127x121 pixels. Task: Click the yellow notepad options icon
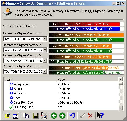[8, 116]
